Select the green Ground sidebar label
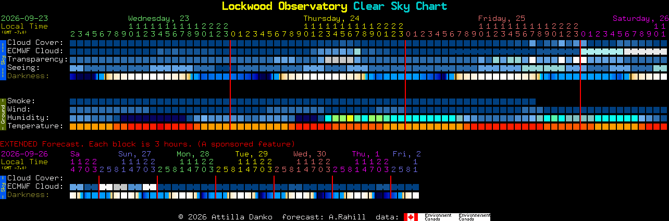The width and height of the screenshot is (669, 221). pyautogui.click(x=3, y=114)
